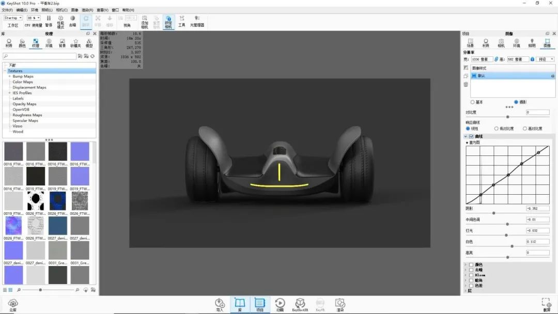558x314 pixels.
Task: Select the 摄影 (Photographic) radio button
Action: [x=516, y=102]
